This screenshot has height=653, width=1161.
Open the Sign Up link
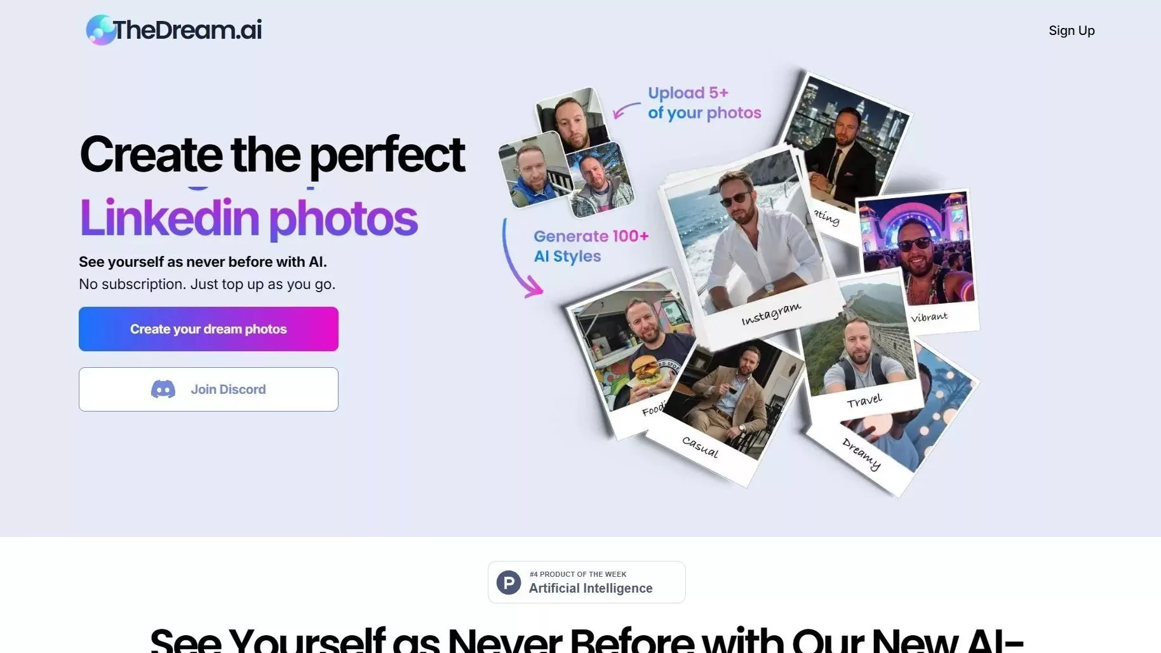point(1071,30)
